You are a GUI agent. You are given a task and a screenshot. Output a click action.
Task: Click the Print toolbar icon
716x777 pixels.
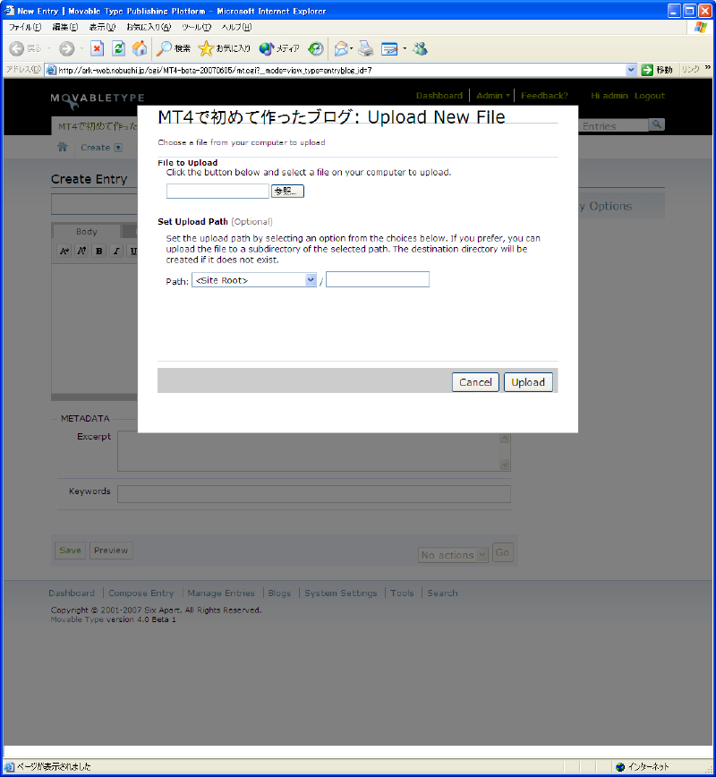[x=365, y=49]
